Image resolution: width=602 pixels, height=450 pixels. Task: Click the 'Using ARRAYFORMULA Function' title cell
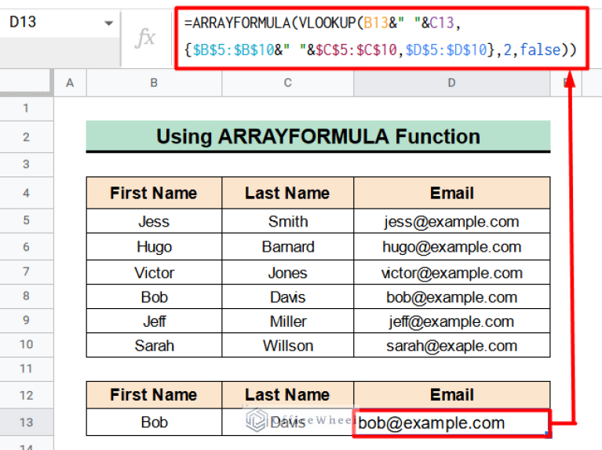coord(318,136)
